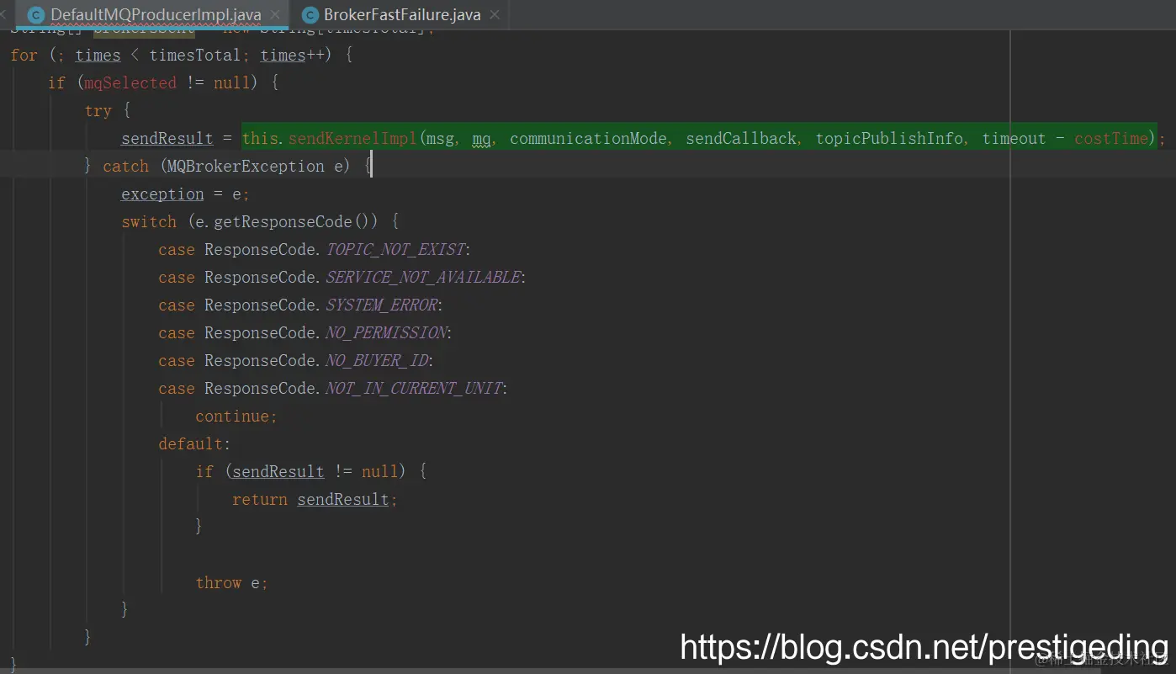Click the timesTotal variable in for loop
Screen dimensions: 1176x674
point(195,55)
